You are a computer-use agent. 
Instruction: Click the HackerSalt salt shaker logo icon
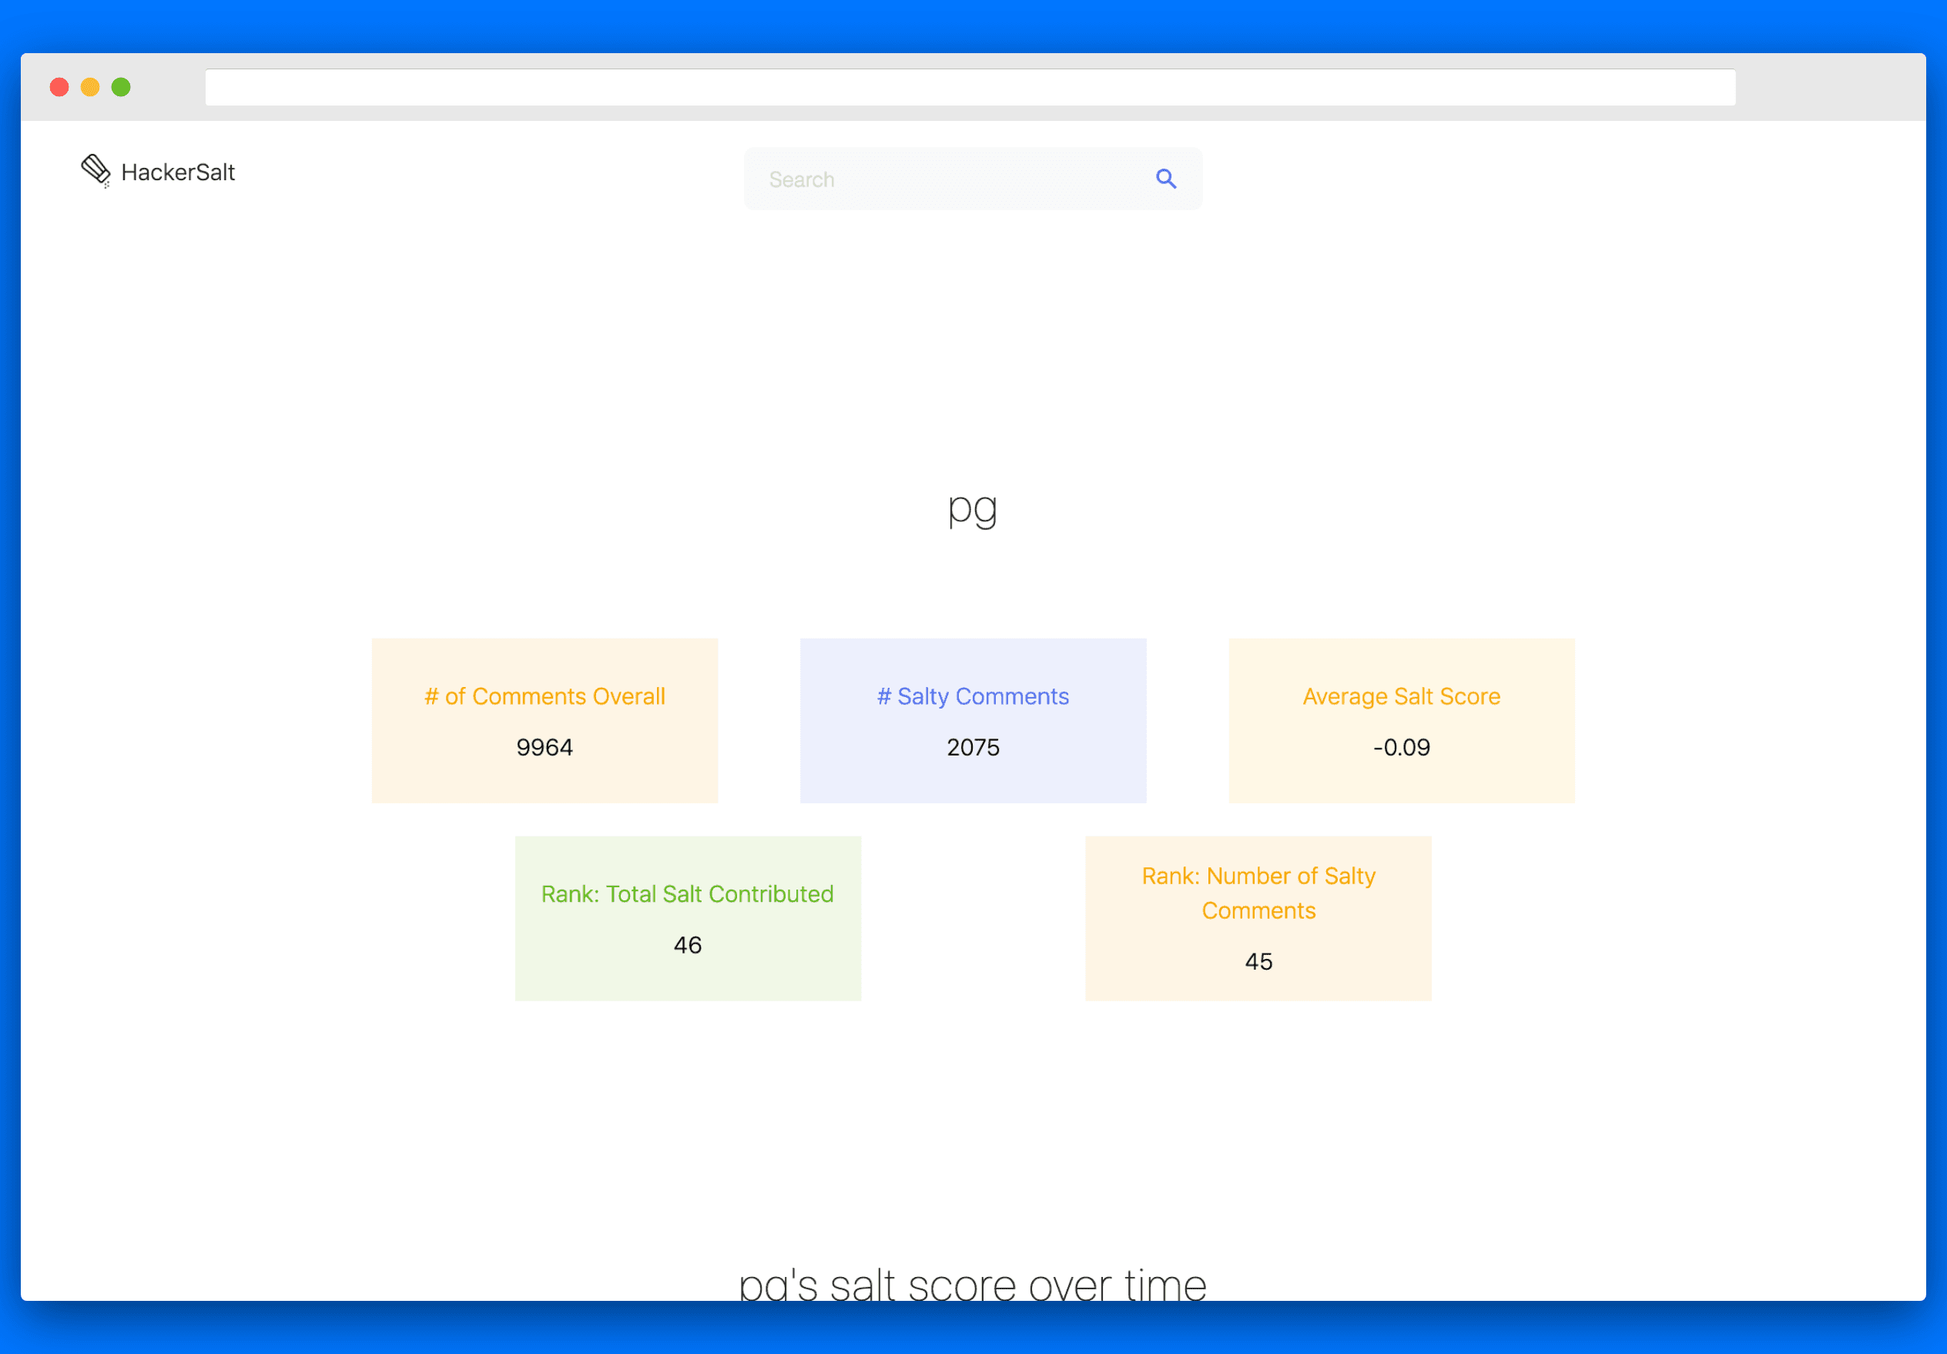(96, 170)
